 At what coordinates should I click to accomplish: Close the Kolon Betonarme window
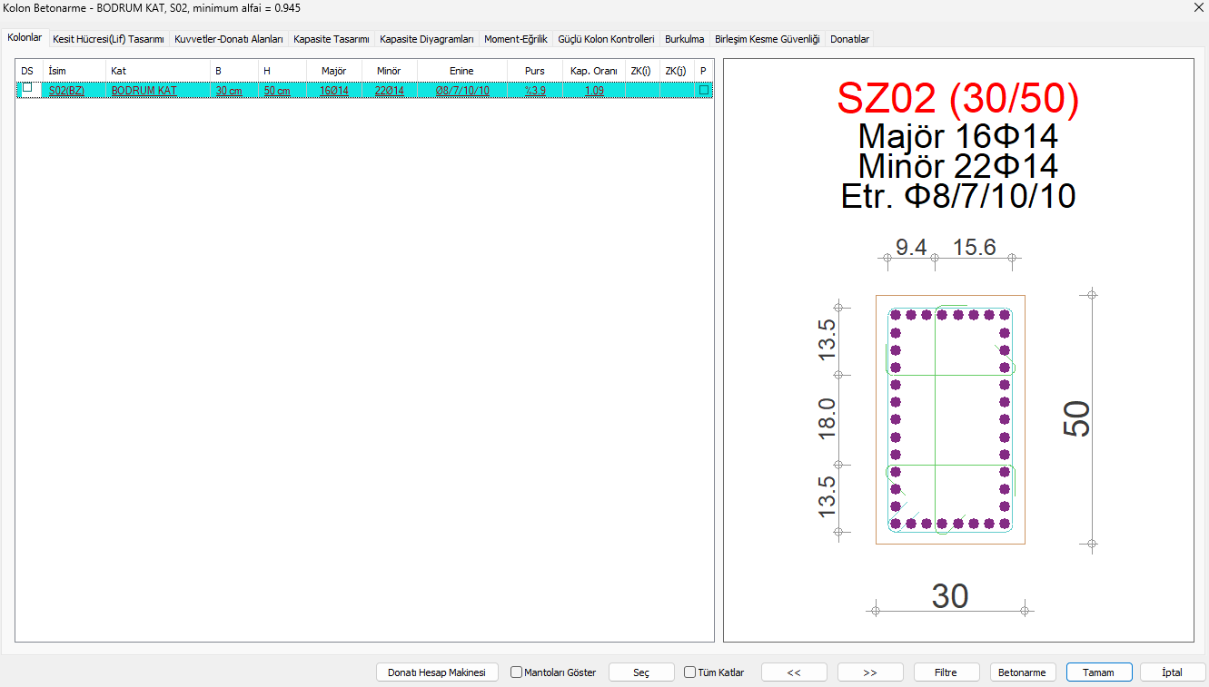pos(1194,8)
